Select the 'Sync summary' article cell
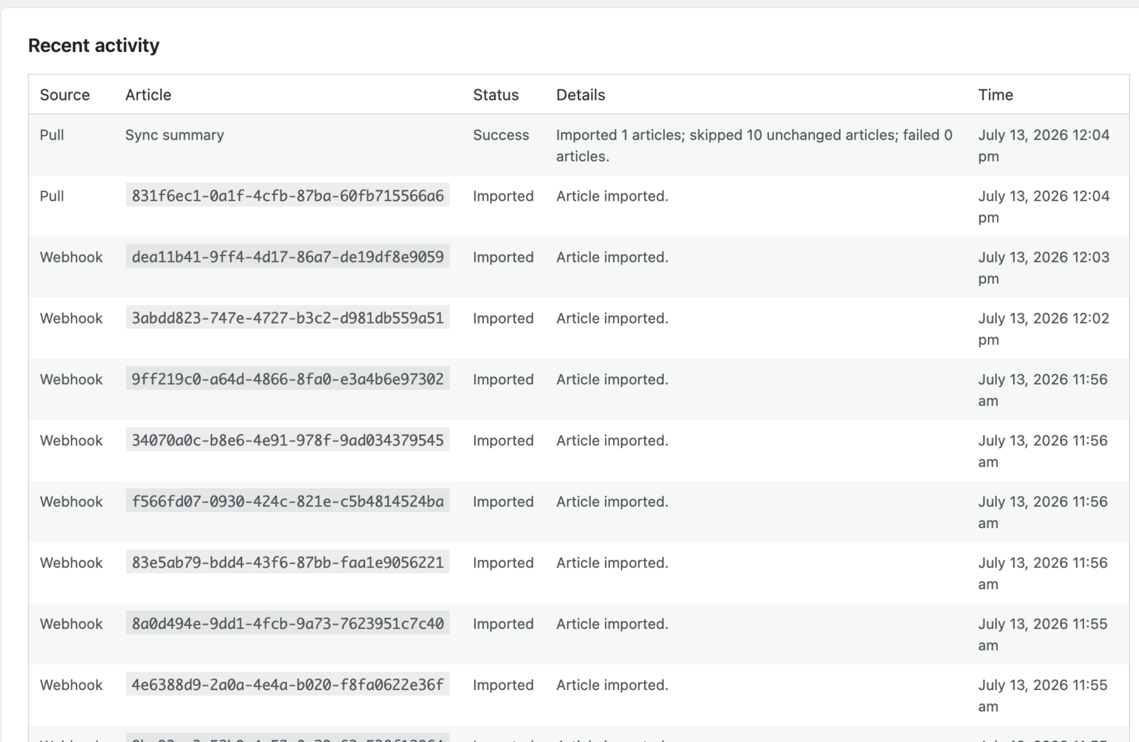This screenshot has height=742, width=1139. (x=174, y=135)
